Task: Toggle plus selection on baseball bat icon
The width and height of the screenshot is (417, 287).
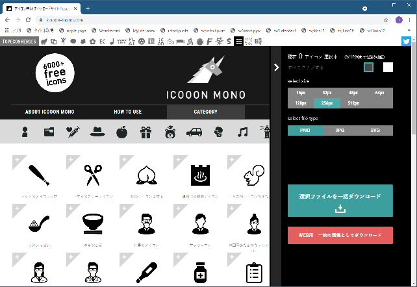Action: [x=17, y=160]
